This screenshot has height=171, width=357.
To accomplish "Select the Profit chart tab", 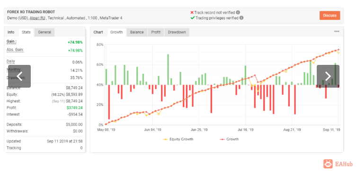I will tap(156, 32).
